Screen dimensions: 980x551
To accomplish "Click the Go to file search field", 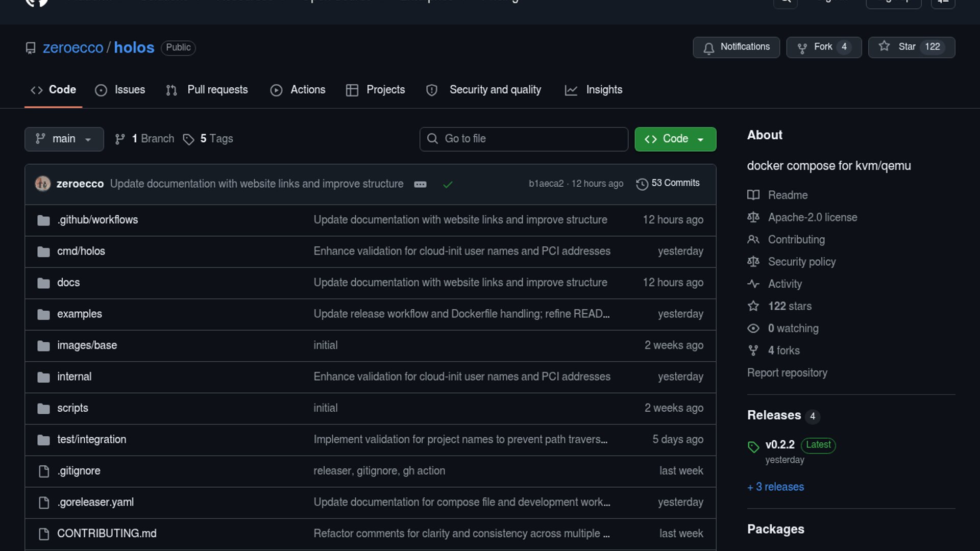I will [524, 139].
